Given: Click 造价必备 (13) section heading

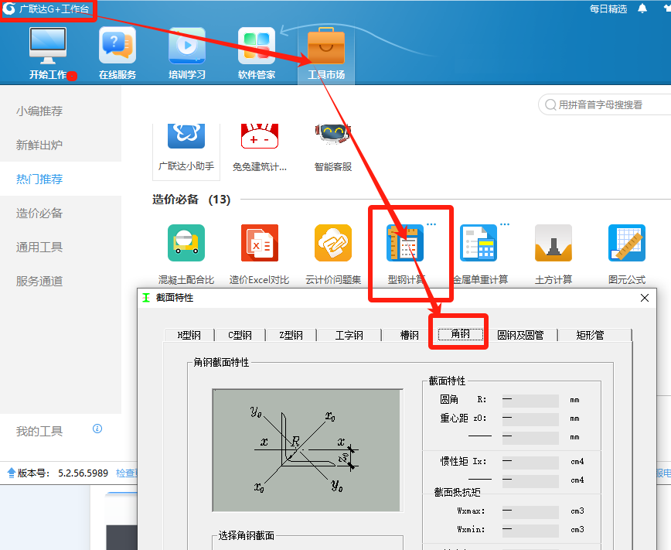Looking at the screenshot, I should coord(191,200).
